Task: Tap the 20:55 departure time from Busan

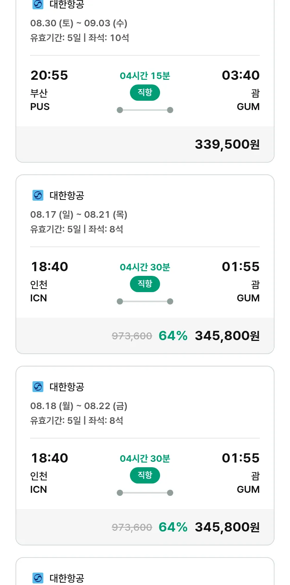Action: point(49,75)
